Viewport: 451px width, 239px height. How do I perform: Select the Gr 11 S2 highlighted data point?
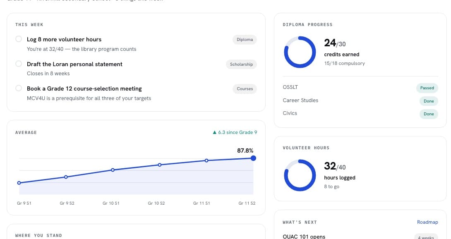click(253, 158)
